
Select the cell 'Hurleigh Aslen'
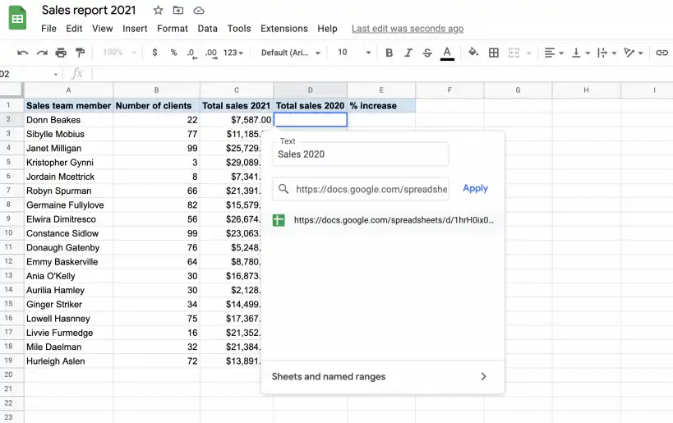coord(68,361)
